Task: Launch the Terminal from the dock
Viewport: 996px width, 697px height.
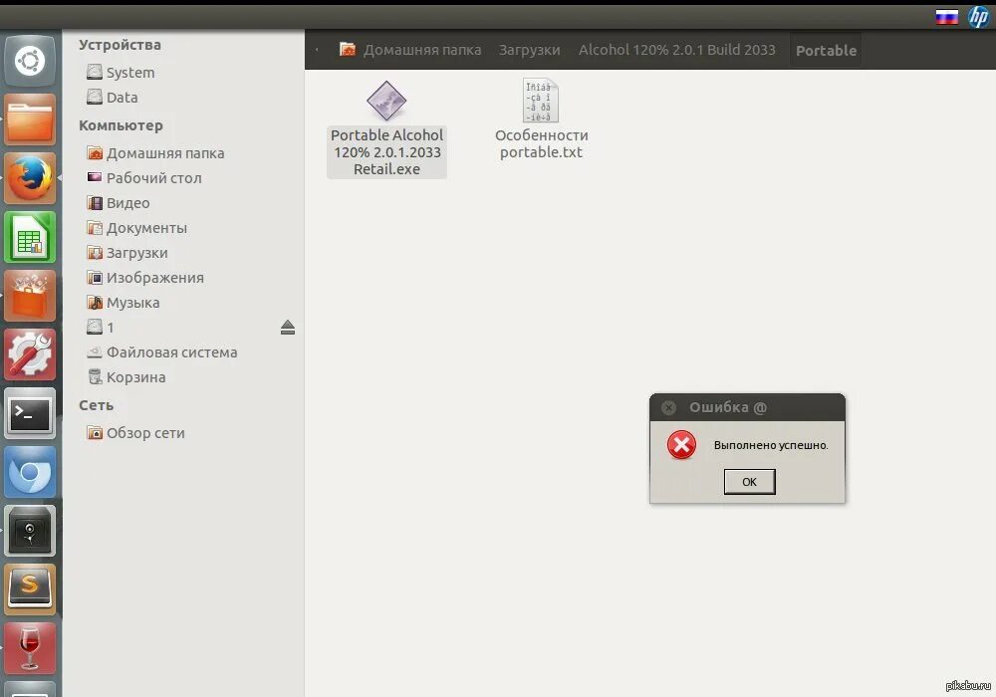Action: point(30,413)
